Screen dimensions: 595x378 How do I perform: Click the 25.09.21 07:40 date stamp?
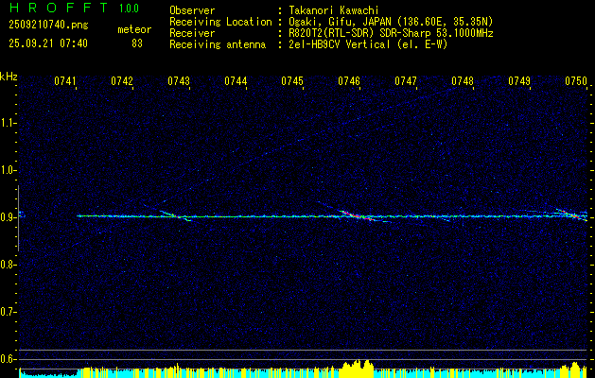(47, 43)
